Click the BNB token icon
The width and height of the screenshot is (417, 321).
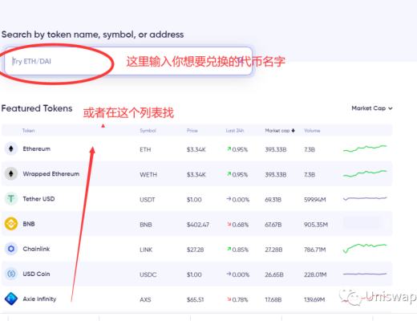11,224
